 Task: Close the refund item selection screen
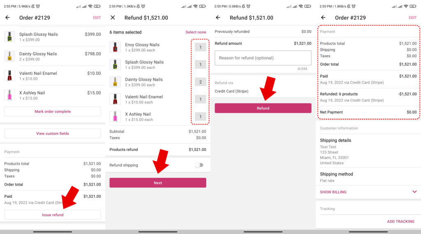113,18
